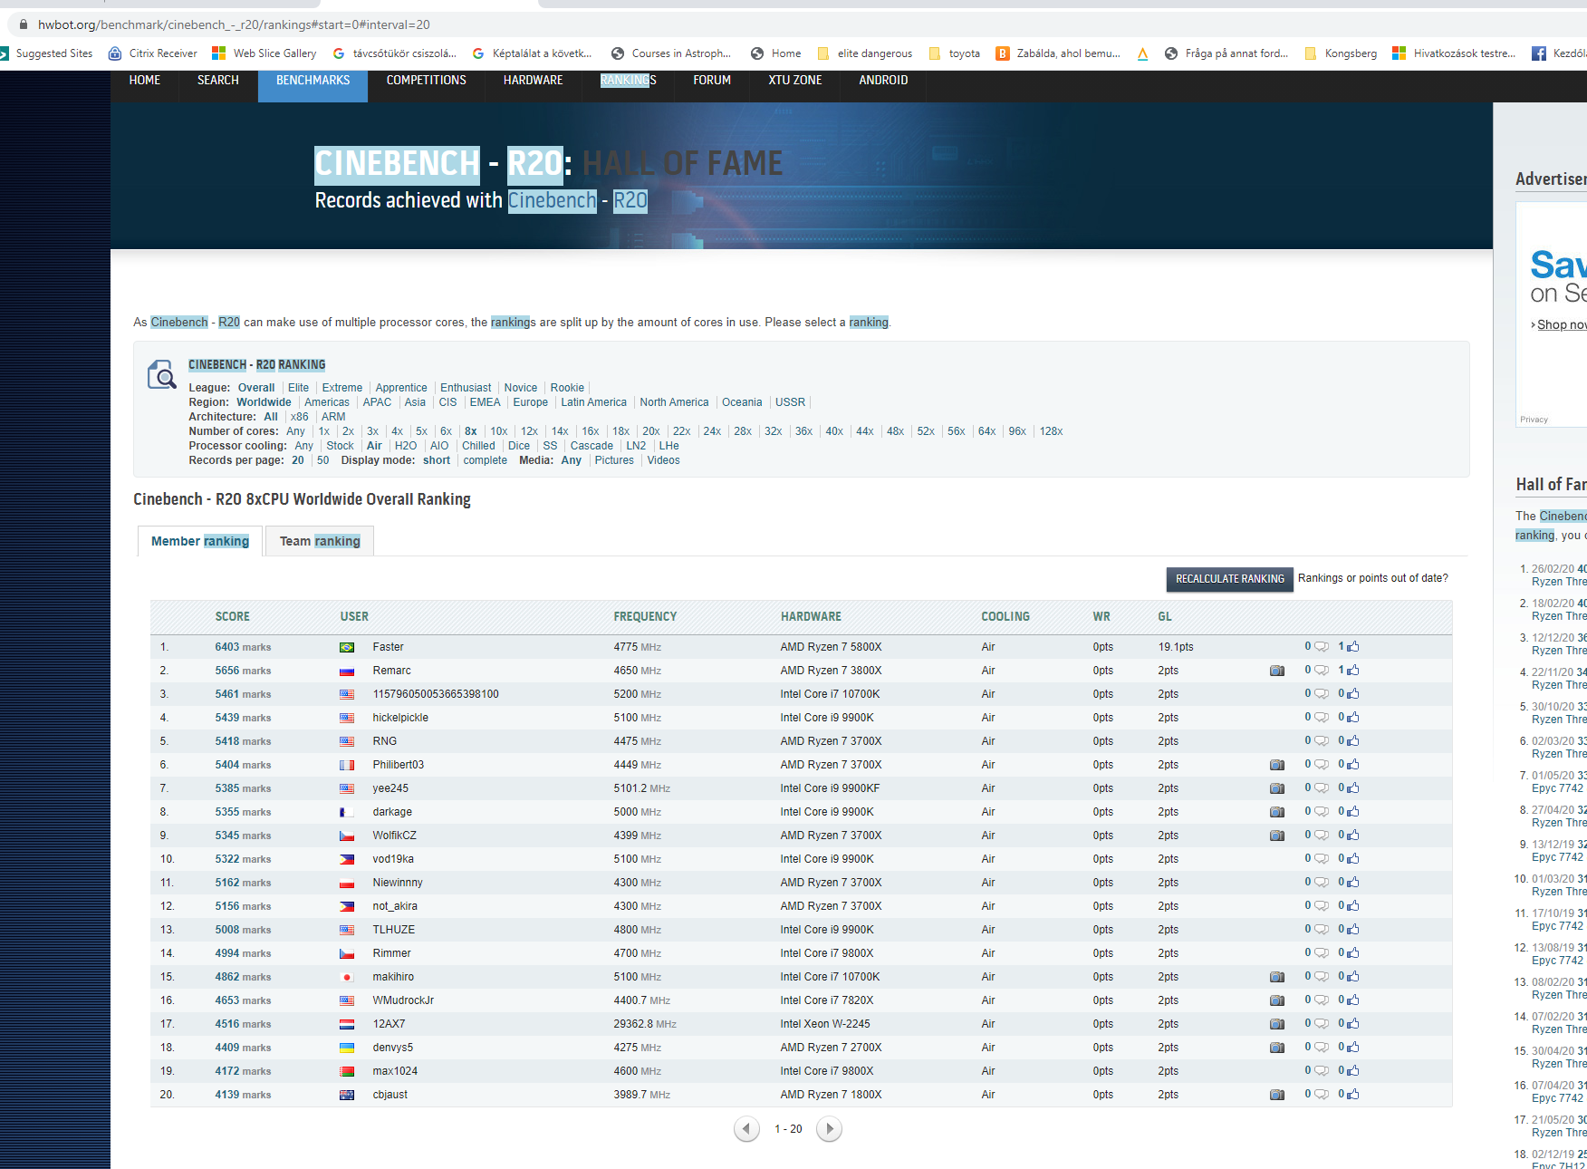
Task: Open SEARCH in site navigation
Action: click(218, 81)
